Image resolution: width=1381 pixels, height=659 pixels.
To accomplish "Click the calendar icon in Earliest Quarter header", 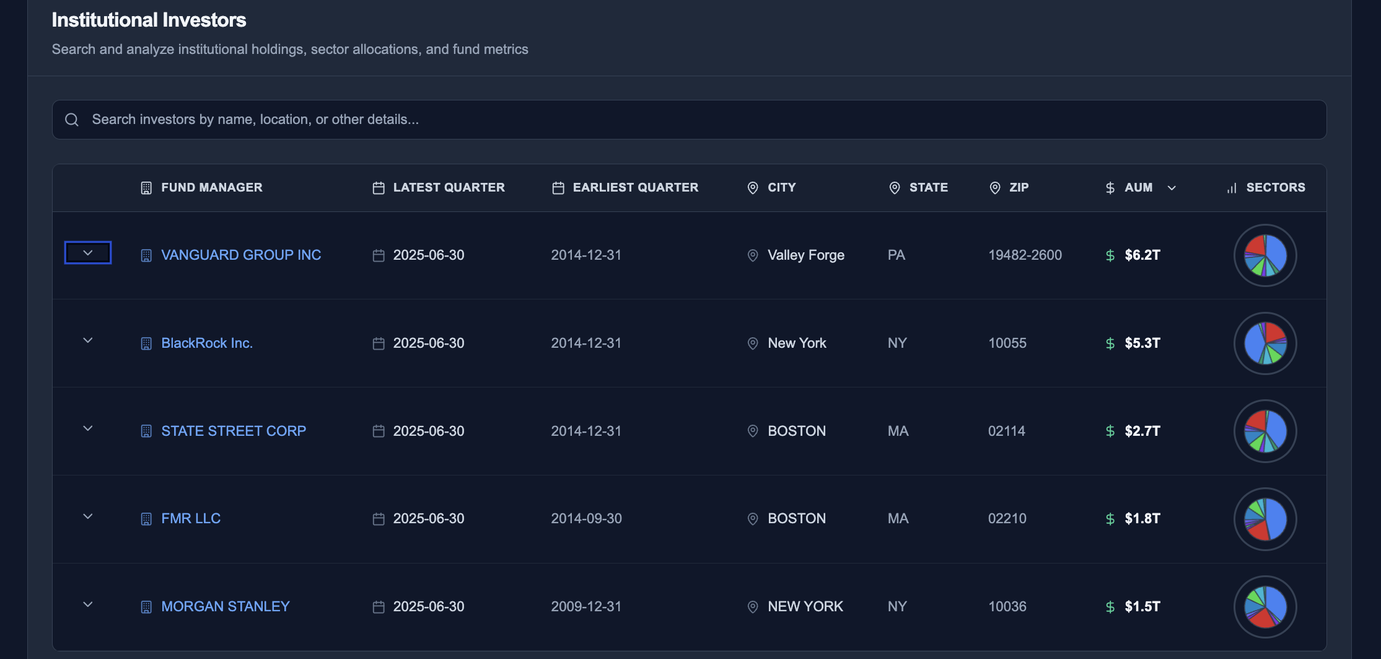I will click(x=557, y=187).
